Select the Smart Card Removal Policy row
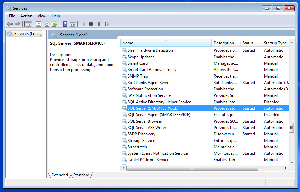 pos(205,70)
